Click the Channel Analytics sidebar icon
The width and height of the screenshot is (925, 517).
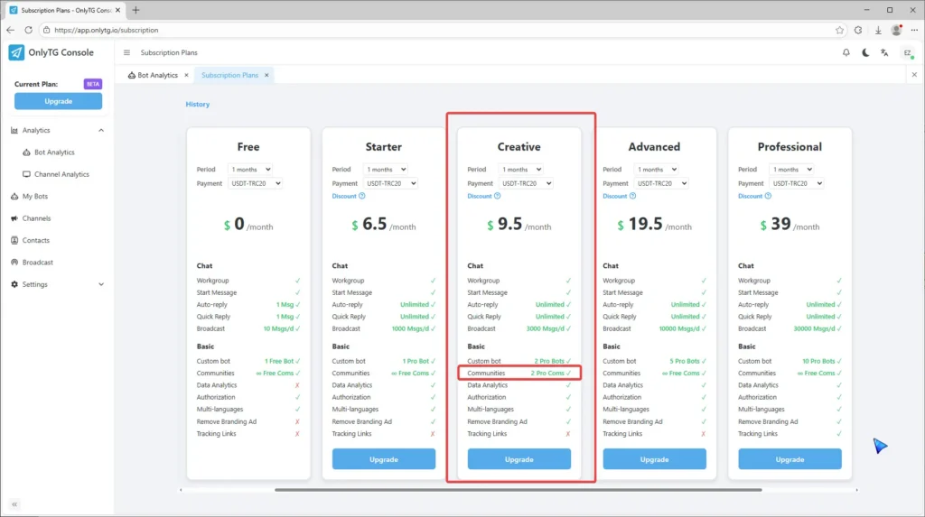[26, 174]
